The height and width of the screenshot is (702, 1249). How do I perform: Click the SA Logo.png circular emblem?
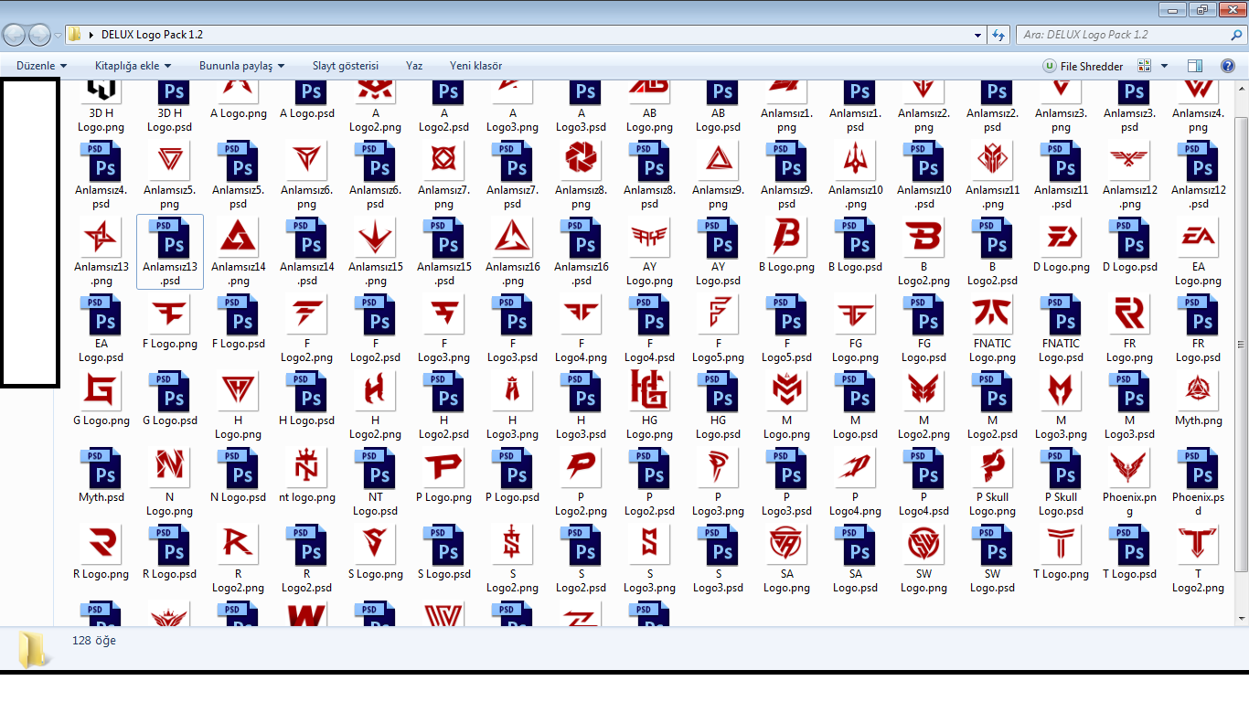coord(787,546)
